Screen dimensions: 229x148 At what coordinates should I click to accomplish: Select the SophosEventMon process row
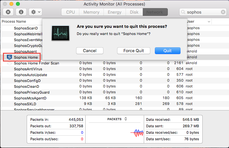pos(28,40)
